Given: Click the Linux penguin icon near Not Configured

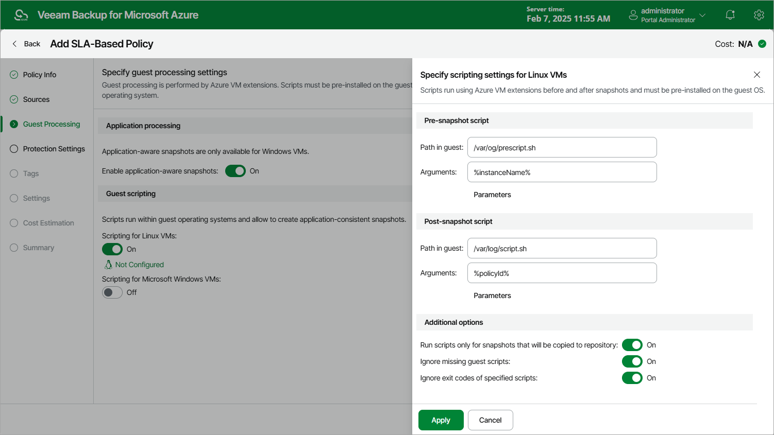Looking at the screenshot, I should click(x=108, y=265).
